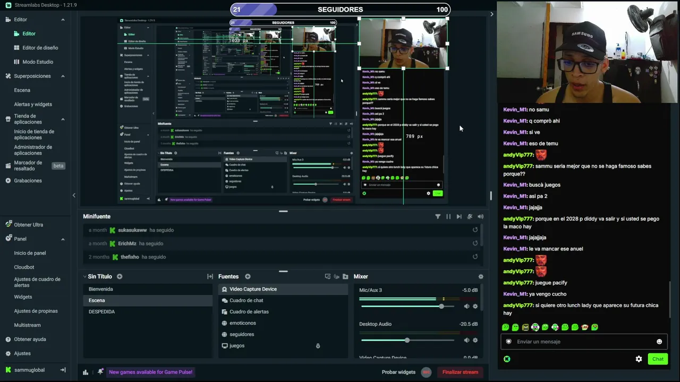Open Ajustes de propinas
This screenshot has width=680, height=382.
point(36,311)
